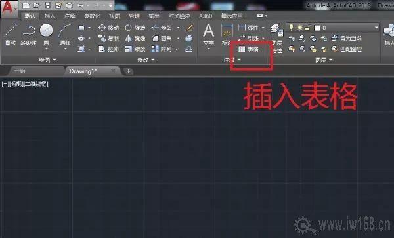Viewport: 394px width, 238px height.
Task: Select the Dimension (标注) tool
Action: point(227,35)
